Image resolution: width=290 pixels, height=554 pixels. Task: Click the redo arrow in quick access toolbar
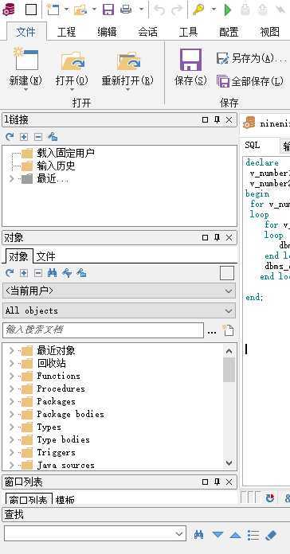pyautogui.click(x=177, y=10)
